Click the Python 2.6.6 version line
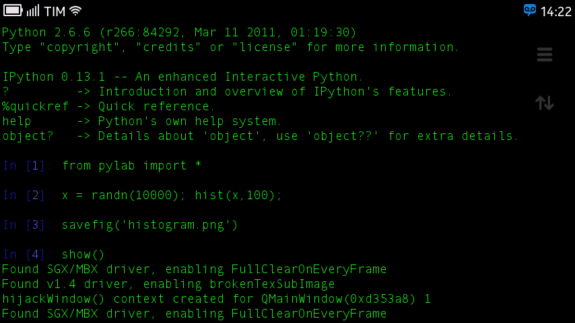This screenshot has width=575, height=323. 179,32
